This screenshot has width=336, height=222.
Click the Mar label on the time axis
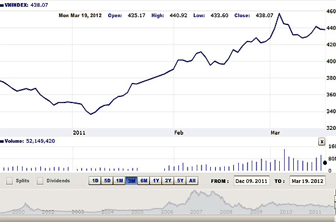pyautogui.click(x=275, y=133)
